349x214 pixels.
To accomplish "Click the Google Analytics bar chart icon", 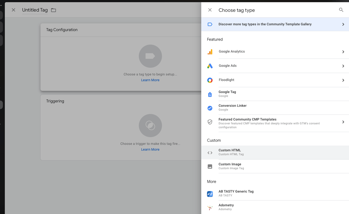I will tap(210, 52).
